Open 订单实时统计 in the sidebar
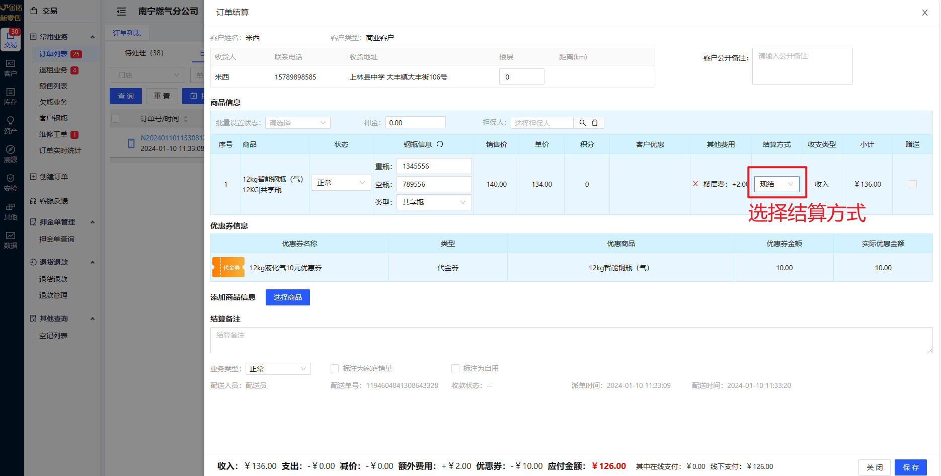The width and height of the screenshot is (941, 476). point(60,150)
